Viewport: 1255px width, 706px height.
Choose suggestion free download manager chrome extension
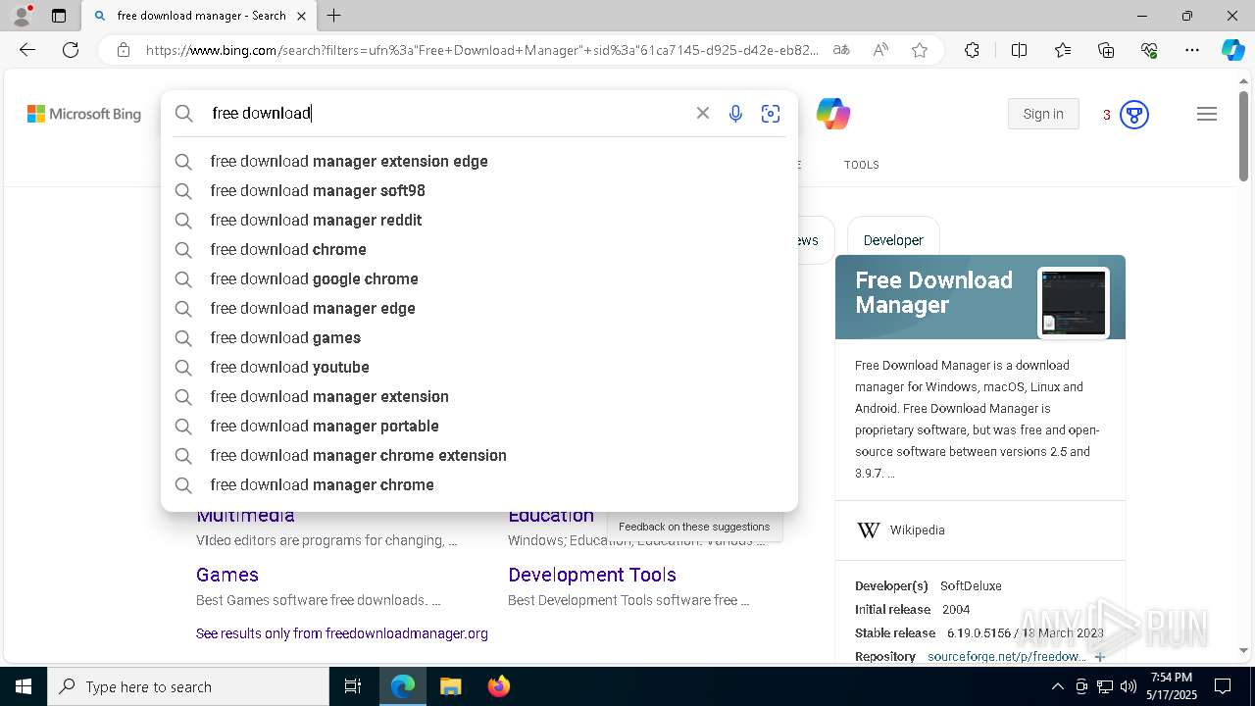[x=479, y=455]
